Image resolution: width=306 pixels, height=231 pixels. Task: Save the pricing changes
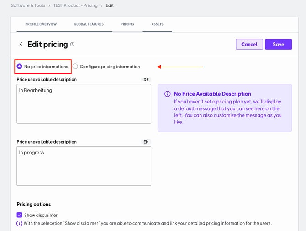(278, 44)
